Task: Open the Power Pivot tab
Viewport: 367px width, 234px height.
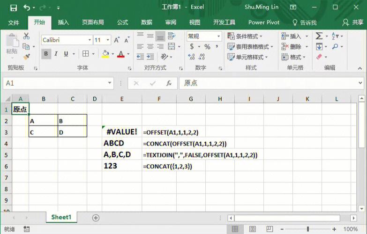Action: [x=264, y=22]
